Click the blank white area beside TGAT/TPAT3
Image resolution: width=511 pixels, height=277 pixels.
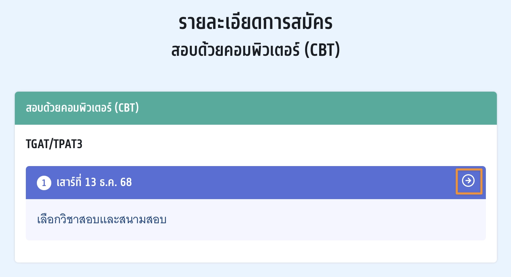275,144
